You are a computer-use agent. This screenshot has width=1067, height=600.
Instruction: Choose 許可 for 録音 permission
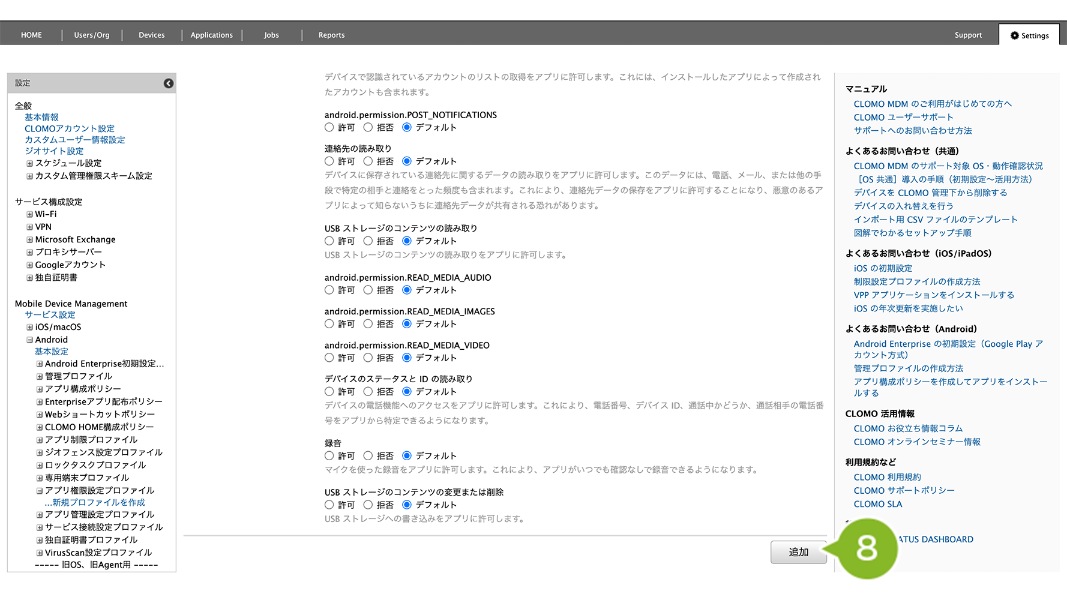(329, 455)
